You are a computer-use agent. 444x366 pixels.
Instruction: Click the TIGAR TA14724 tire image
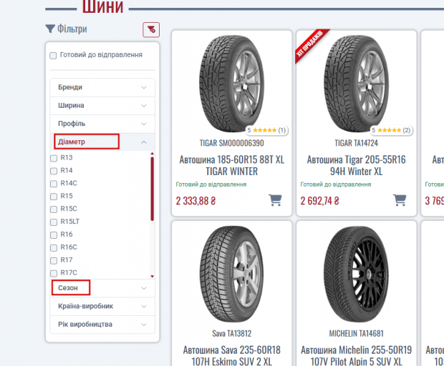tap(356, 84)
